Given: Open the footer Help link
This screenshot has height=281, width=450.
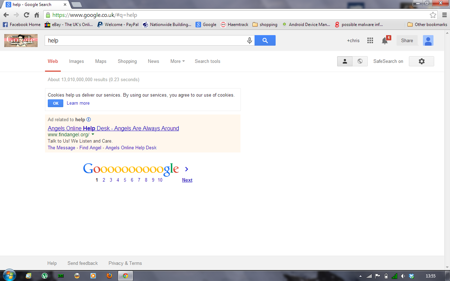Looking at the screenshot, I should (52, 263).
